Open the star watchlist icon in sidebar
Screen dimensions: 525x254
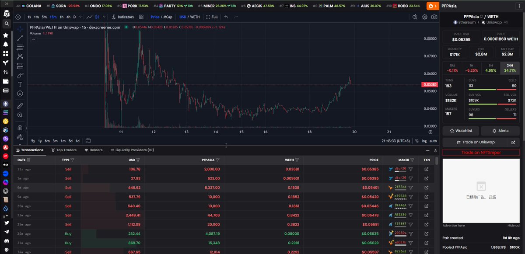coord(6,35)
